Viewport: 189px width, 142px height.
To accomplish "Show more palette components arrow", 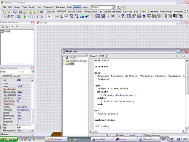I will 187,16.
